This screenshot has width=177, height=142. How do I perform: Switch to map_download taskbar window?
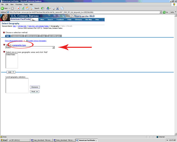tap(42, 140)
